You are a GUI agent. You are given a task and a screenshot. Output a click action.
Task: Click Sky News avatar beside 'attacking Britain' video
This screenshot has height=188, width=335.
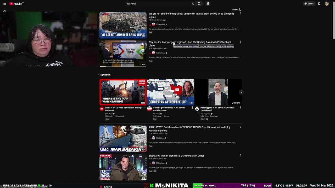click(x=149, y=109)
